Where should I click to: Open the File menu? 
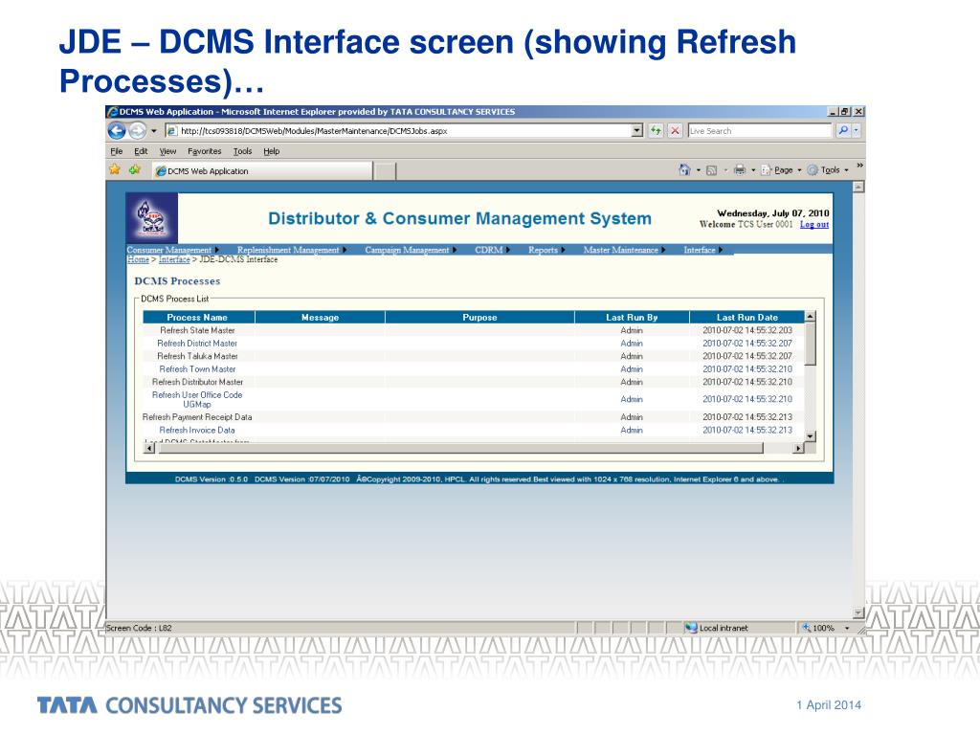116,151
